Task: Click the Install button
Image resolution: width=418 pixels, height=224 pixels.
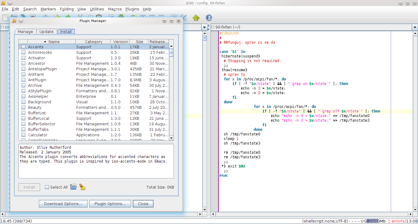Action: (29, 187)
